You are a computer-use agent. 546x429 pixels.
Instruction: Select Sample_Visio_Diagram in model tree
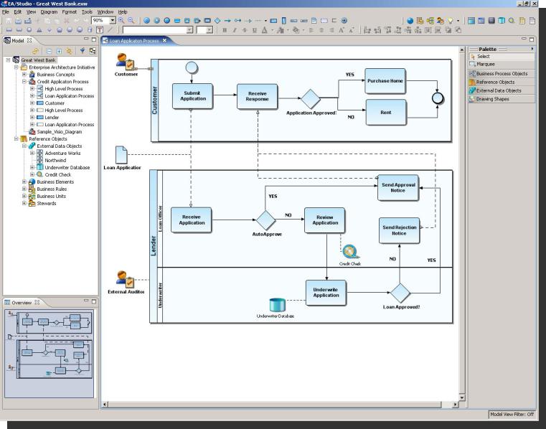pyautogui.click(x=60, y=131)
